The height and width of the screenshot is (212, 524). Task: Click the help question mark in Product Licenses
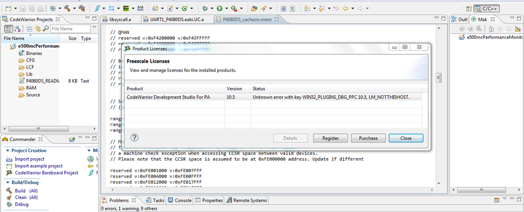pos(134,138)
